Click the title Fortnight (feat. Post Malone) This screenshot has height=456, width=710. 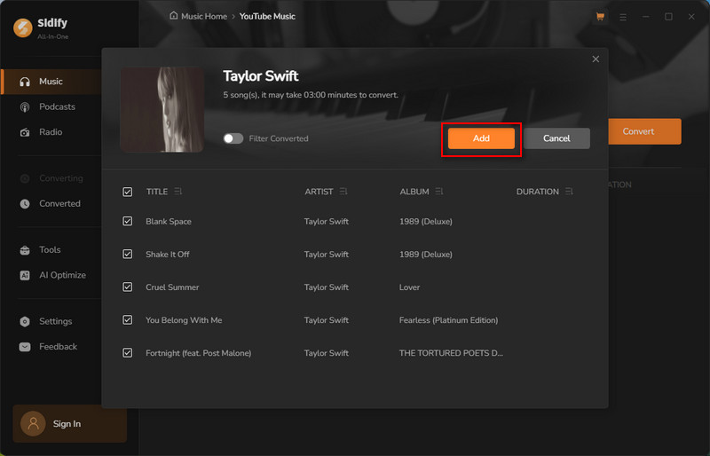[198, 353]
